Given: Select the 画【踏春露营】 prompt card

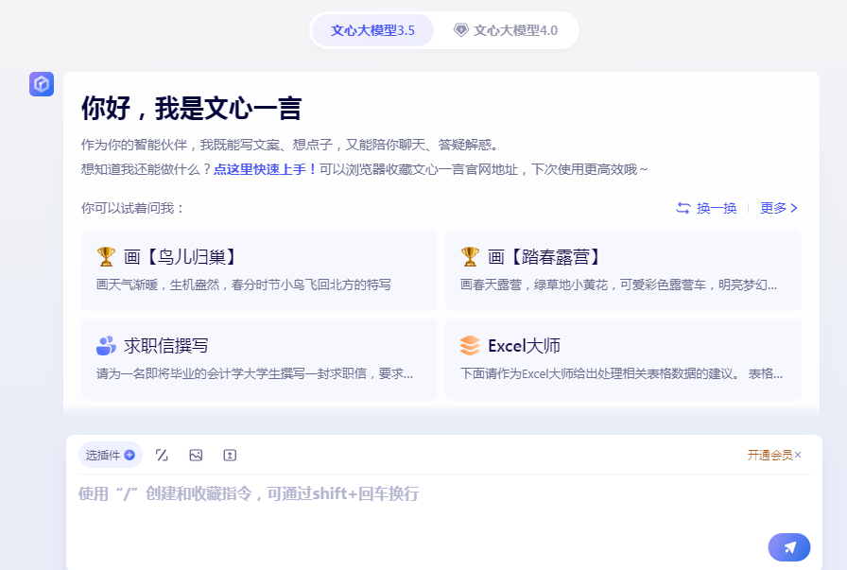Looking at the screenshot, I should click(623, 270).
